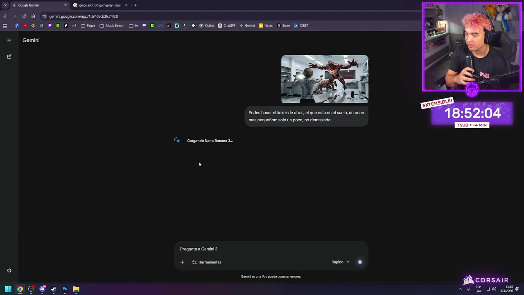This screenshot has width=524, height=295.
Task: Open the Gmail bookmark
Action: pos(74,25)
